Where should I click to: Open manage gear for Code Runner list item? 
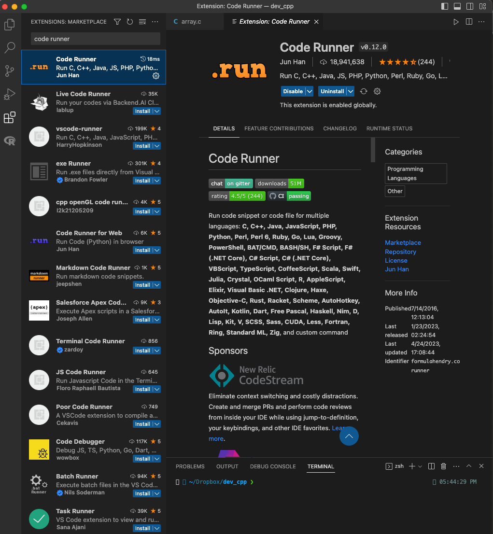point(156,76)
